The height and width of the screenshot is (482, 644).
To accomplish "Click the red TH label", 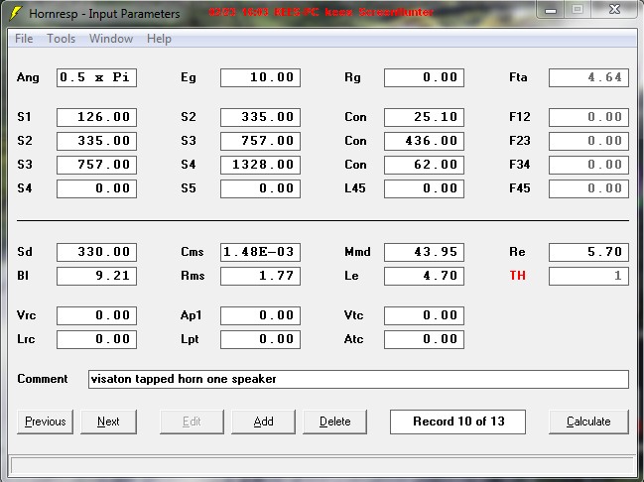I will (x=518, y=276).
